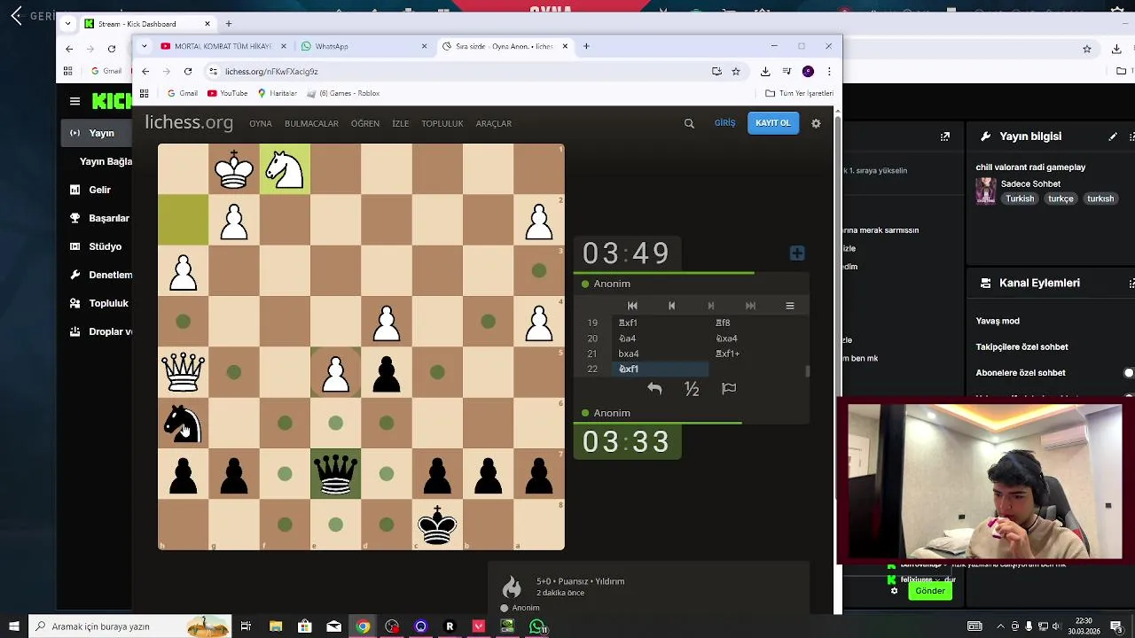This screenshot has height=638, width=1135.
Task: Switch to the WhatsApp tab
Action: tap(364, 46)
